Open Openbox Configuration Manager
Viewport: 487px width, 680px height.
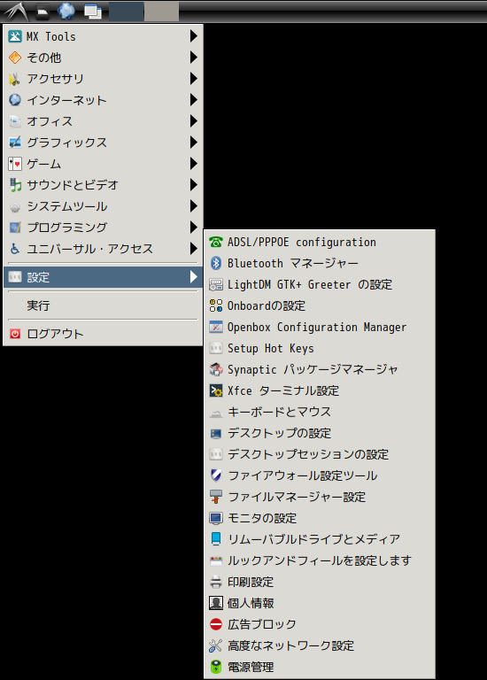pos(319,327)
